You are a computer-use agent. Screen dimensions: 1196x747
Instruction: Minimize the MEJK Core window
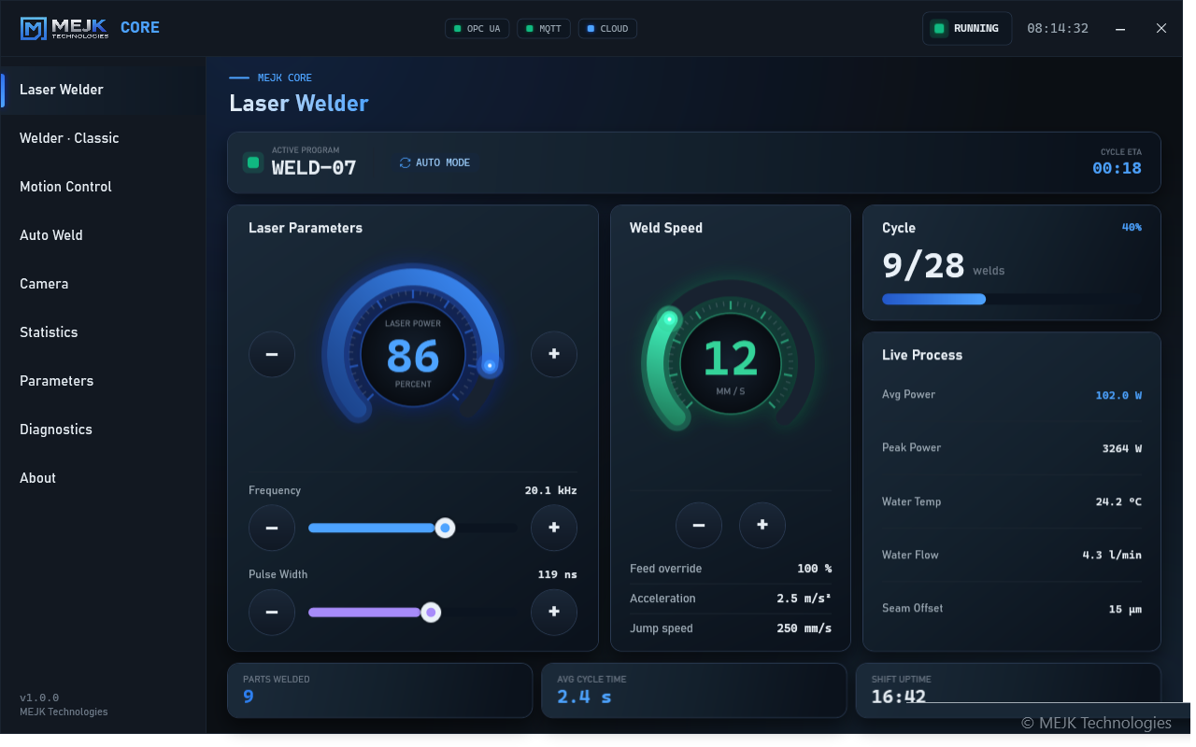1120,29
